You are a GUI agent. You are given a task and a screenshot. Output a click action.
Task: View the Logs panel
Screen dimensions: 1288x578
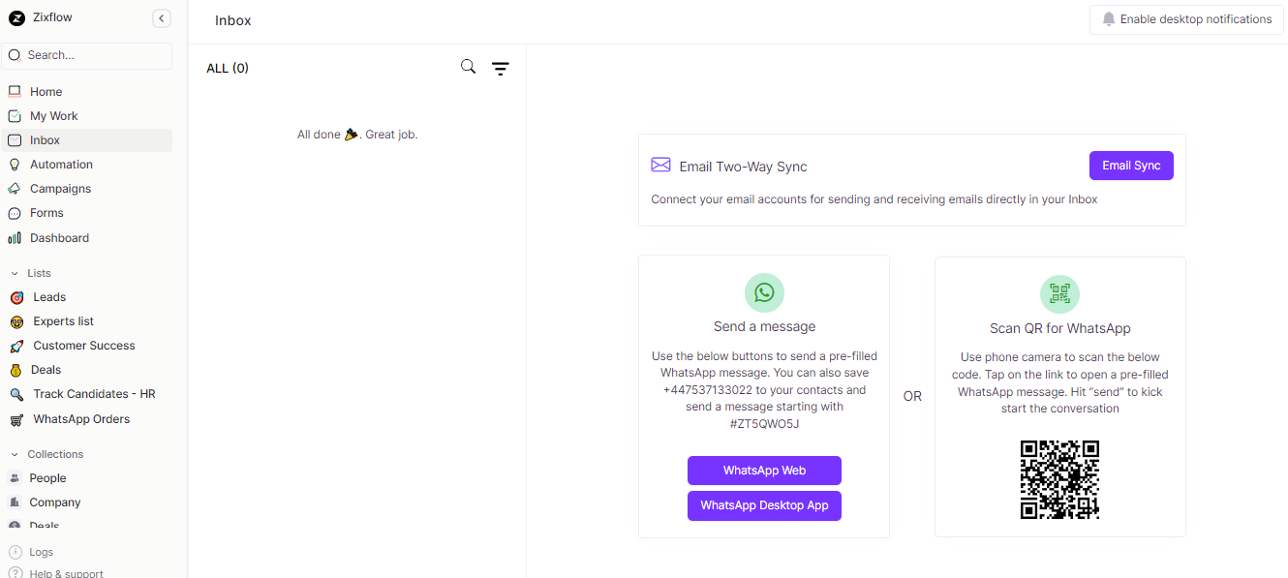point(40,551)
